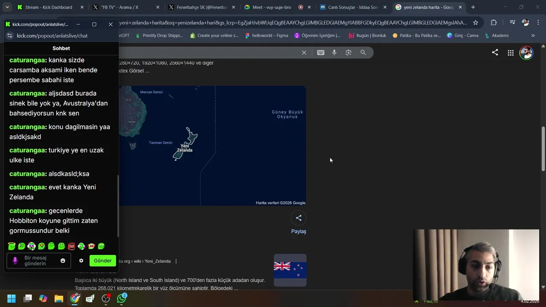
Task: Click the kick.com/popout/anlatslive/chat address field
Action: pos(52,36)
